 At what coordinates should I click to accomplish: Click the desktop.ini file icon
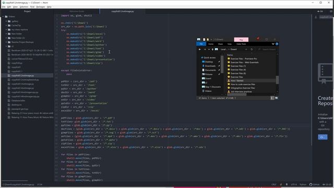click(x=9, y=105)
